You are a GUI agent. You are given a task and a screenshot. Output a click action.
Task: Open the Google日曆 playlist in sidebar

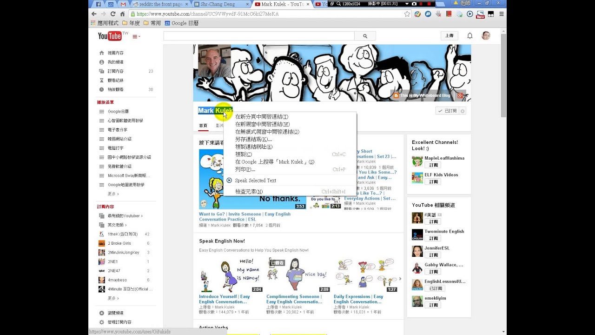pos(118,112)
